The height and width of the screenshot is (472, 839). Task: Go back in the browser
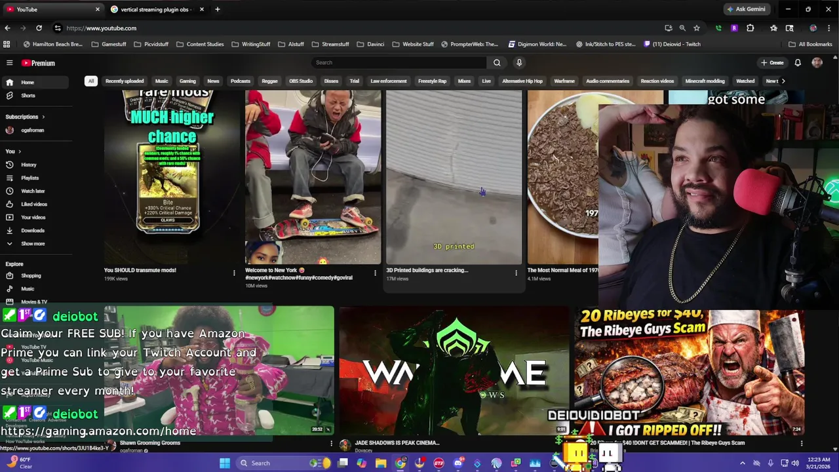(7, 28)
